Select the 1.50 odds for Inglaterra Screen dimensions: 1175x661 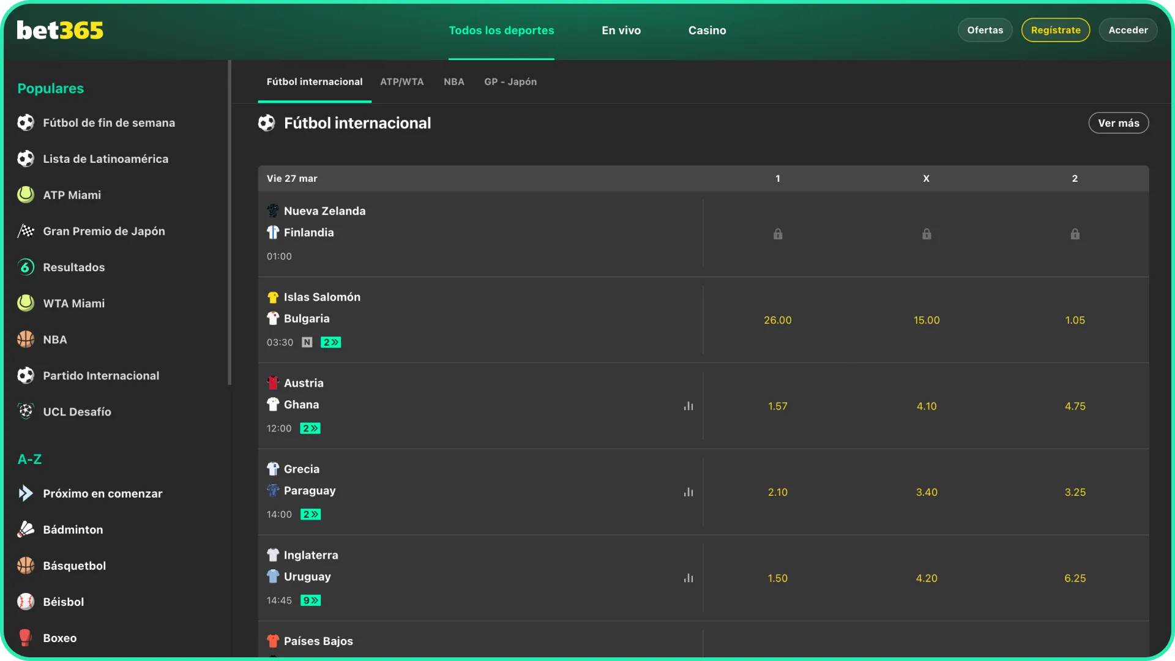(778, 578)
